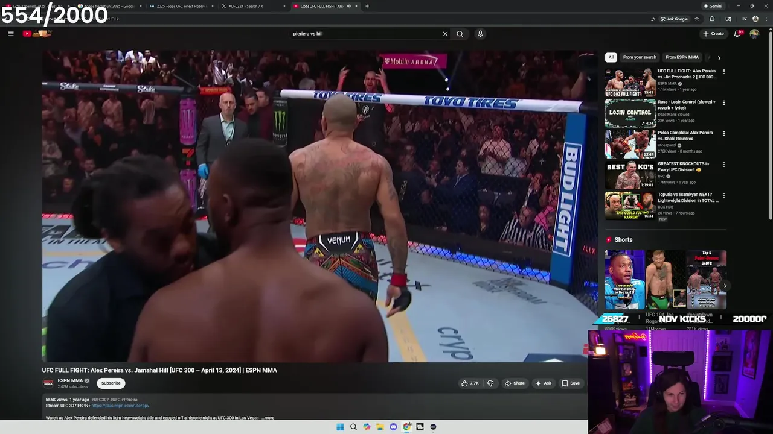
Task: Open the YouTube account avatar menu
Action: click(754, 34)
